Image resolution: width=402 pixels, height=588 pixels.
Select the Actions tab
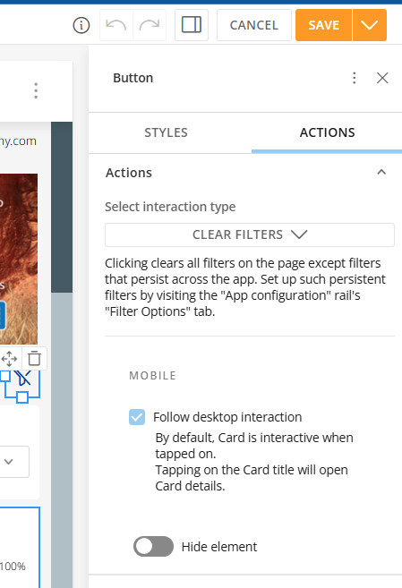[x=327, y=132]
